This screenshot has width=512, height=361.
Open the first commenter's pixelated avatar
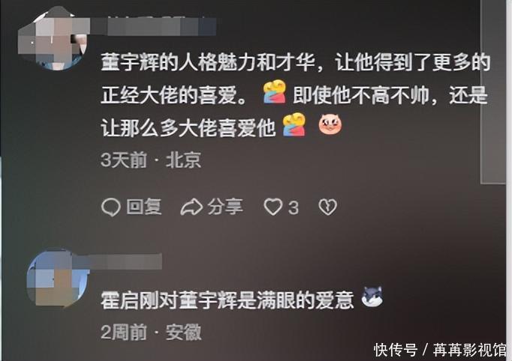coord(53,38)
